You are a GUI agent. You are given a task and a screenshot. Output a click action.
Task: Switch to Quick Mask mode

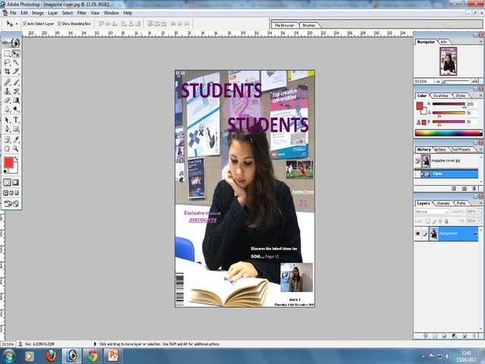[x=15, y=182]
